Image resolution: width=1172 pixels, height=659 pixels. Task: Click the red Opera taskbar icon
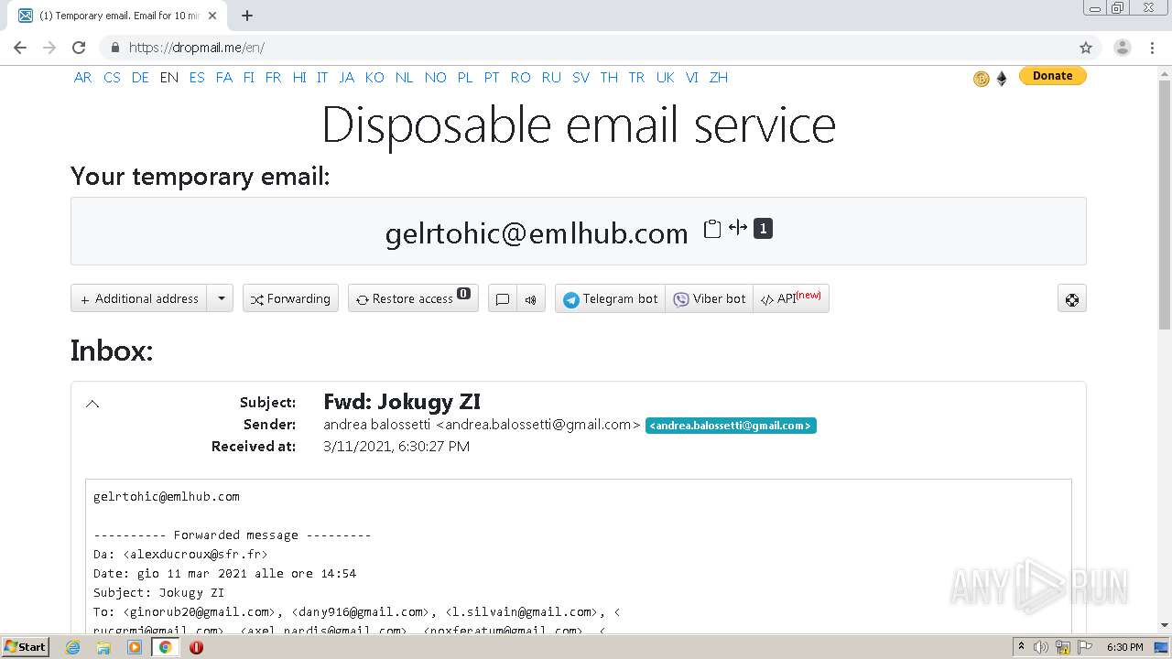196,647
